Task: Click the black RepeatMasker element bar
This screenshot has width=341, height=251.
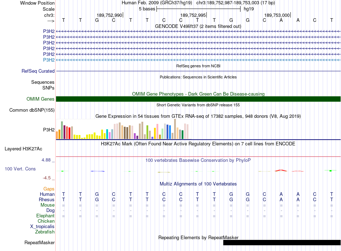Action: (x=282, y=242)
